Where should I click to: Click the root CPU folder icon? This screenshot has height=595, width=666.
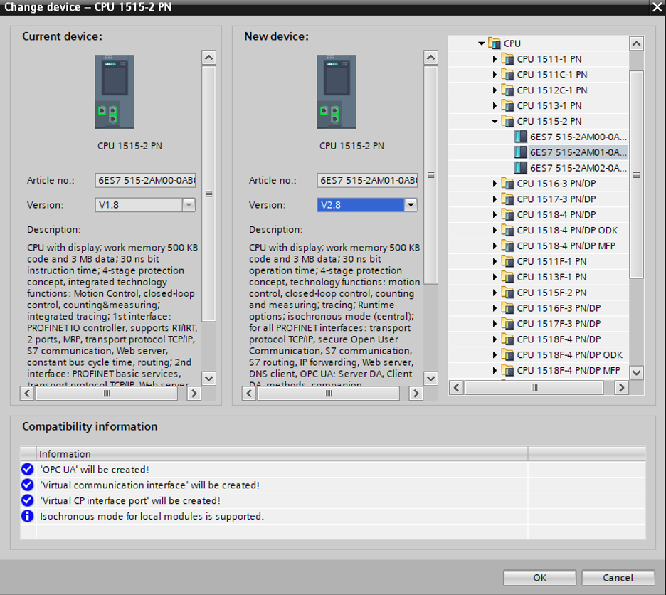[494, 43]
